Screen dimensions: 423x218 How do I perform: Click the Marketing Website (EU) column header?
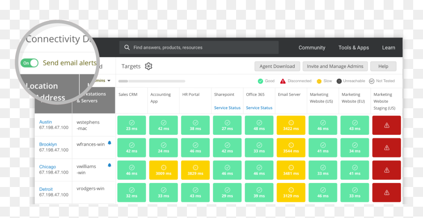[x=353, y=98]
